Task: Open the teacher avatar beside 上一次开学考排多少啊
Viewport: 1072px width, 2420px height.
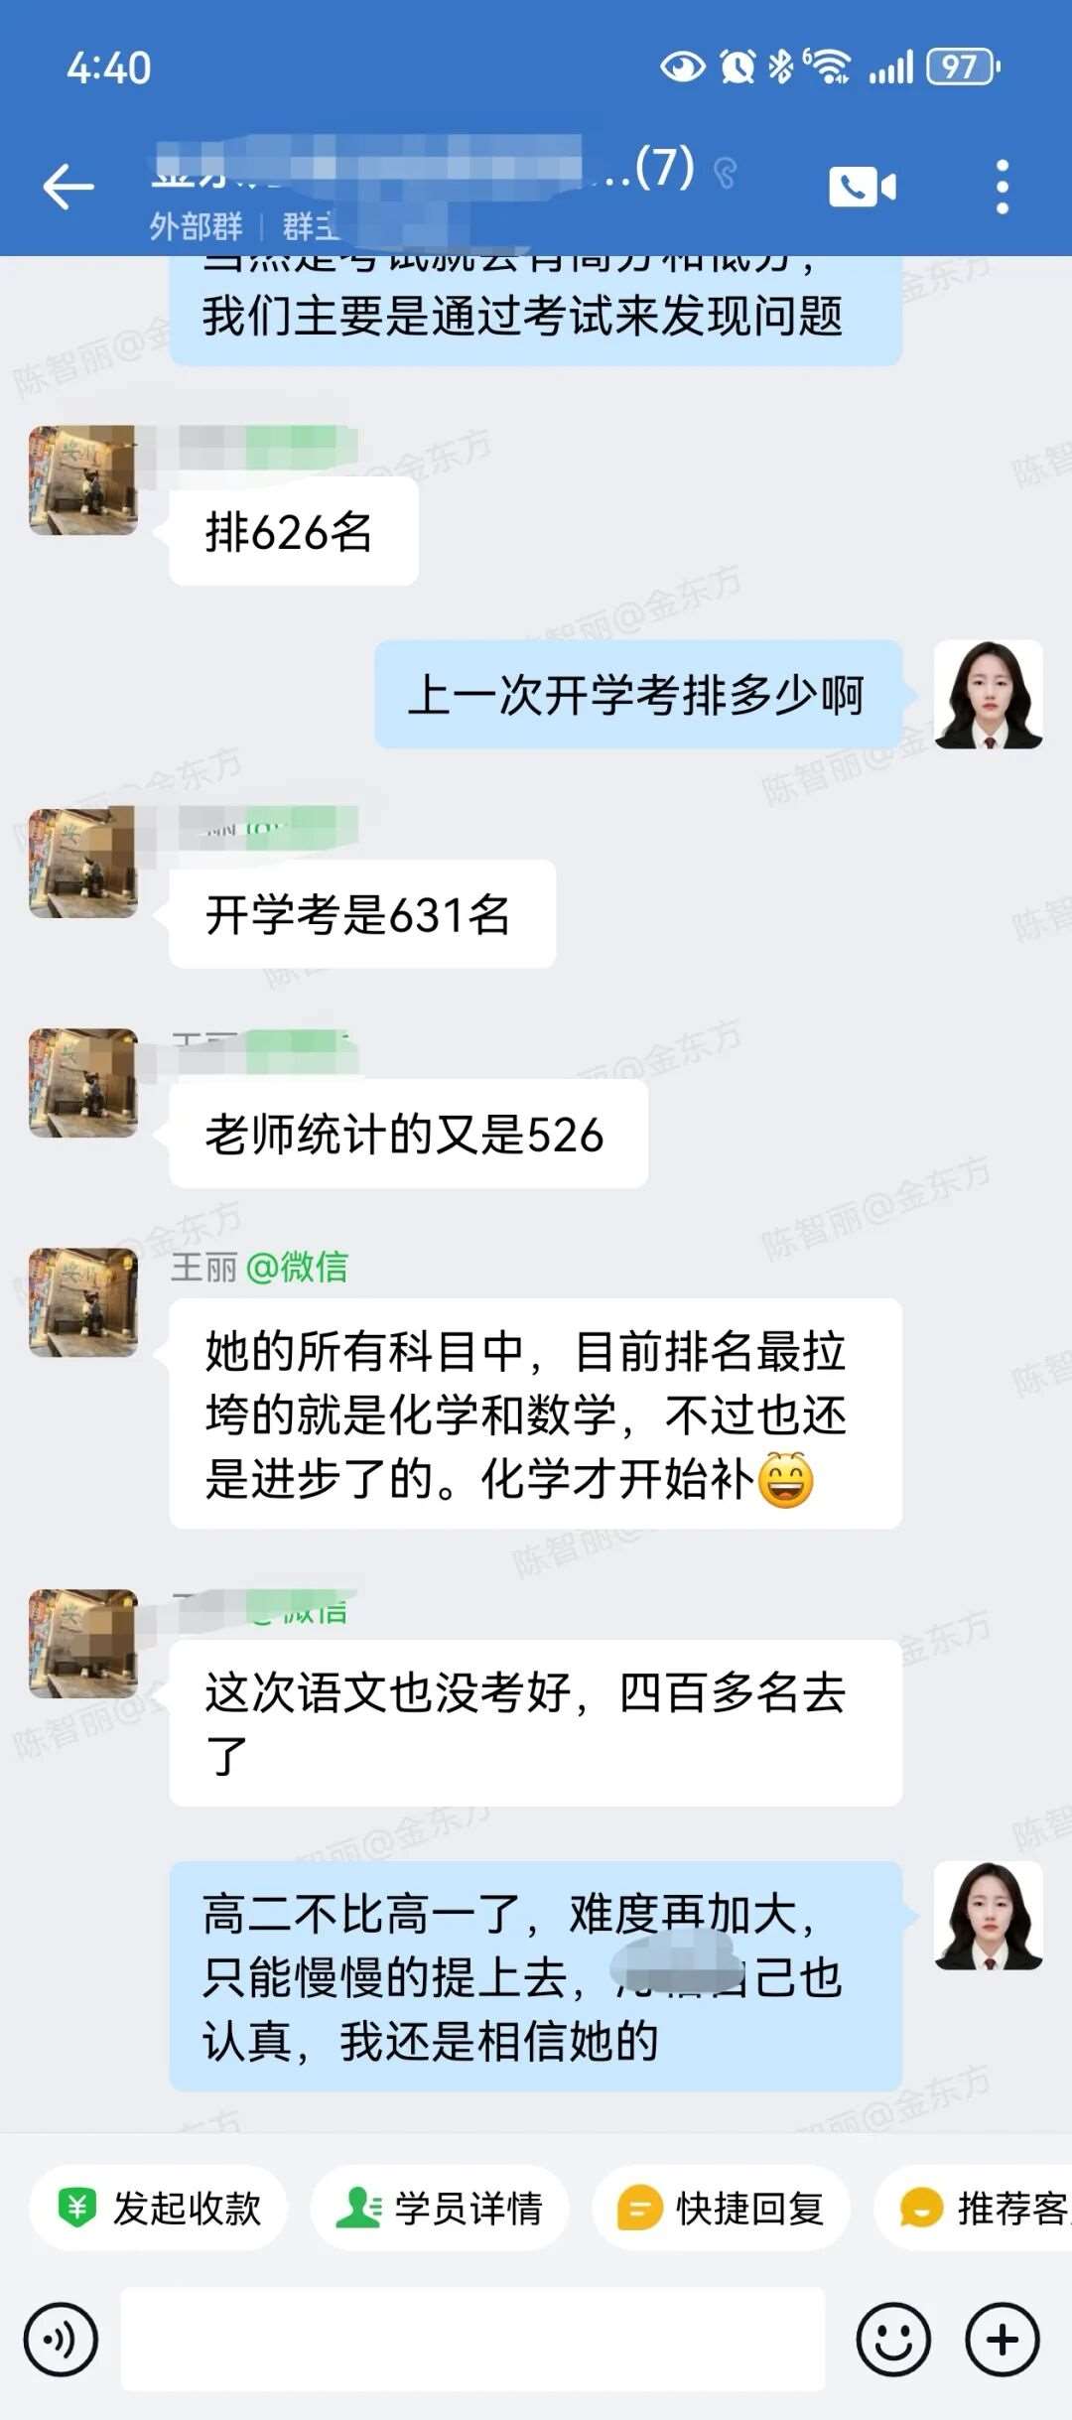Action: tap(989, 694)
